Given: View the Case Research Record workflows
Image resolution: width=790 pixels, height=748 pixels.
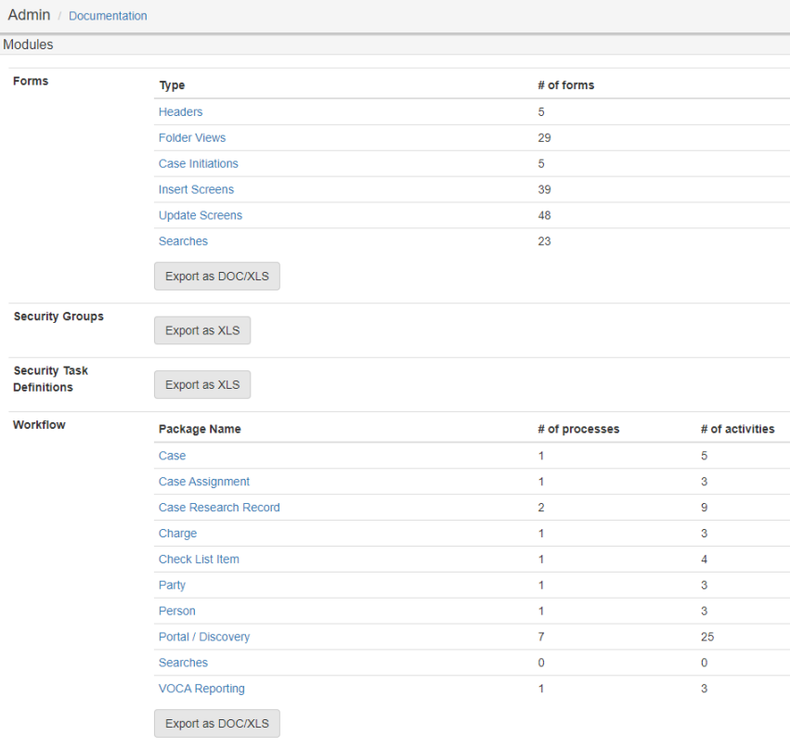Looking at the screenshot, I should pos(219,508).
